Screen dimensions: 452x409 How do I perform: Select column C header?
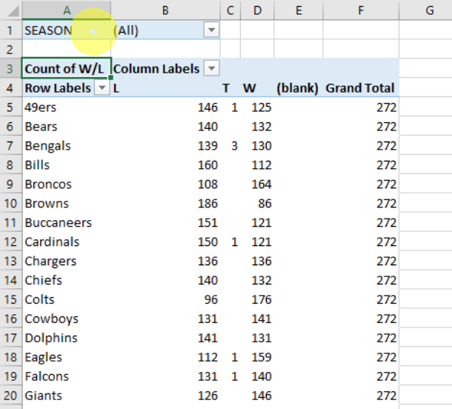point(230,10)
